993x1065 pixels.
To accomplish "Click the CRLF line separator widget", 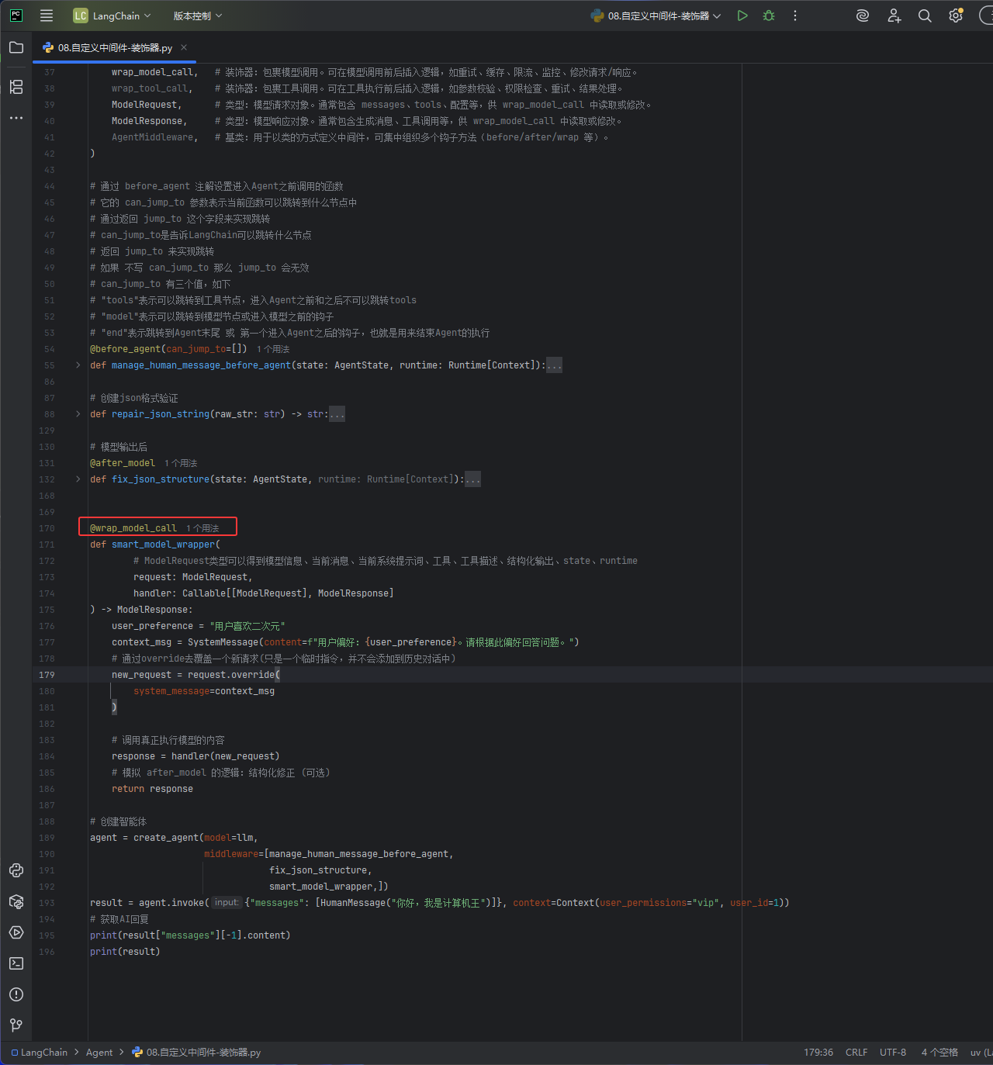I will (856, 1053).
